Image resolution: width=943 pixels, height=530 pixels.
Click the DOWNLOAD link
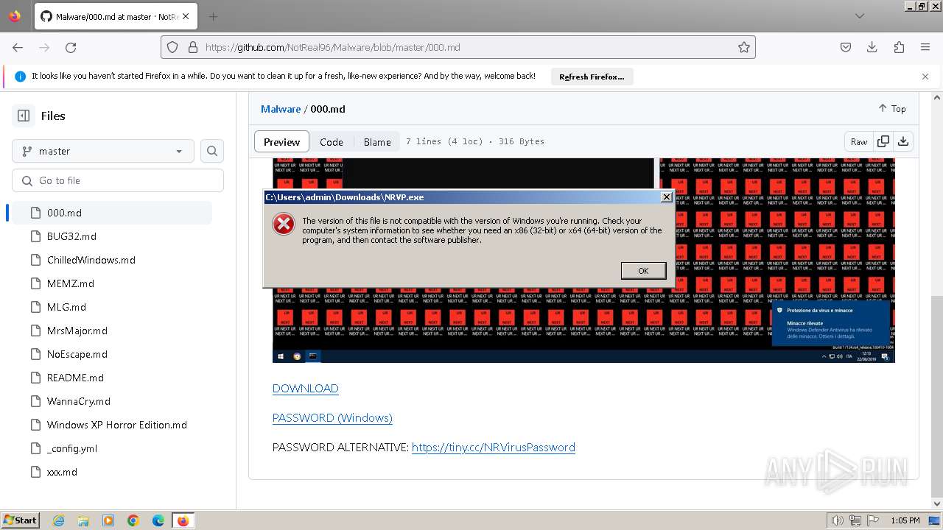[306, 389]
